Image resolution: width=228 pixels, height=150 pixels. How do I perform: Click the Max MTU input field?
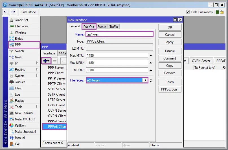117,56
